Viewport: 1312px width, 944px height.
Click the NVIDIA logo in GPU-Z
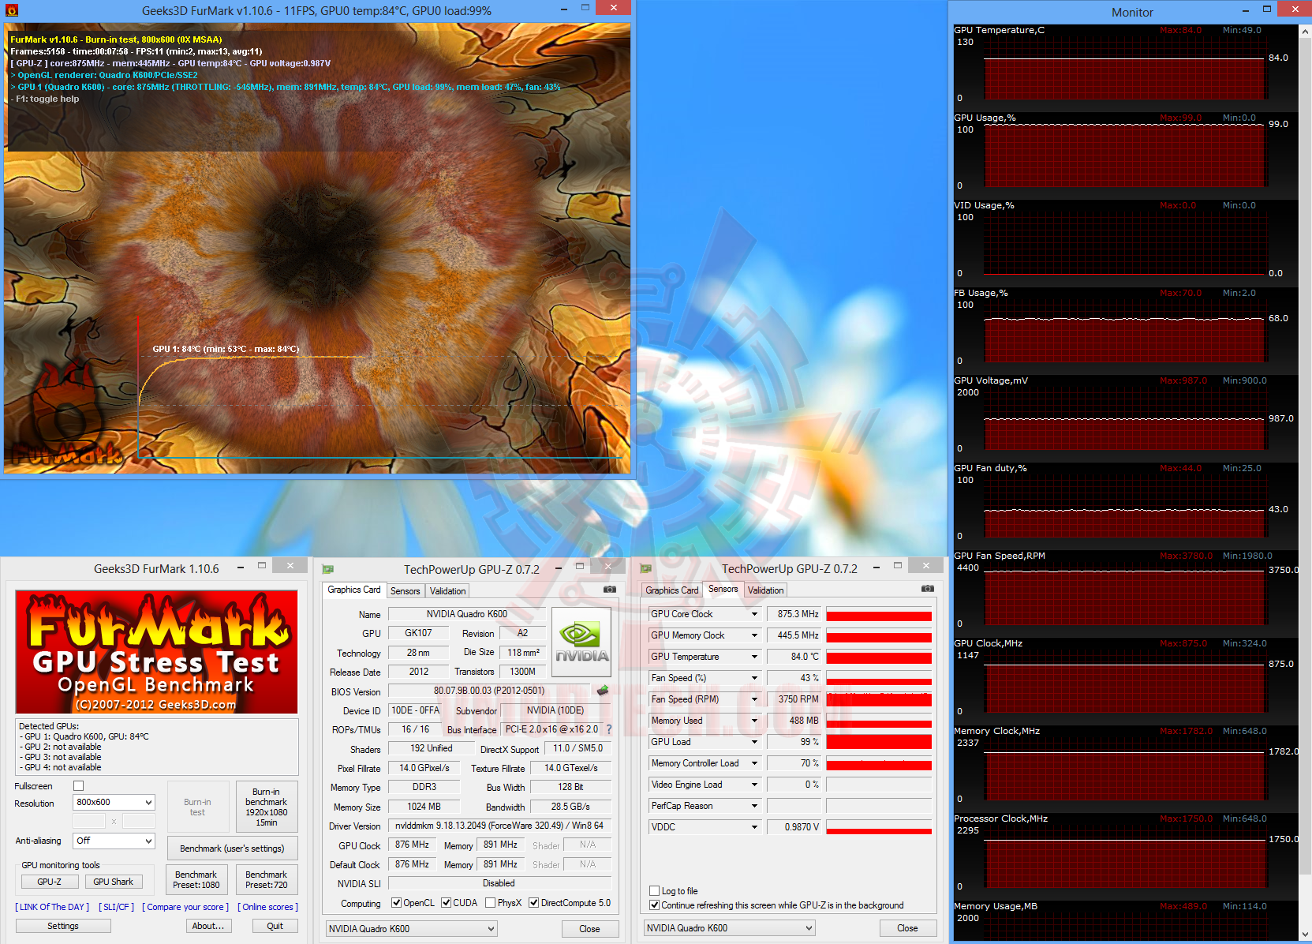click(581, 642)
